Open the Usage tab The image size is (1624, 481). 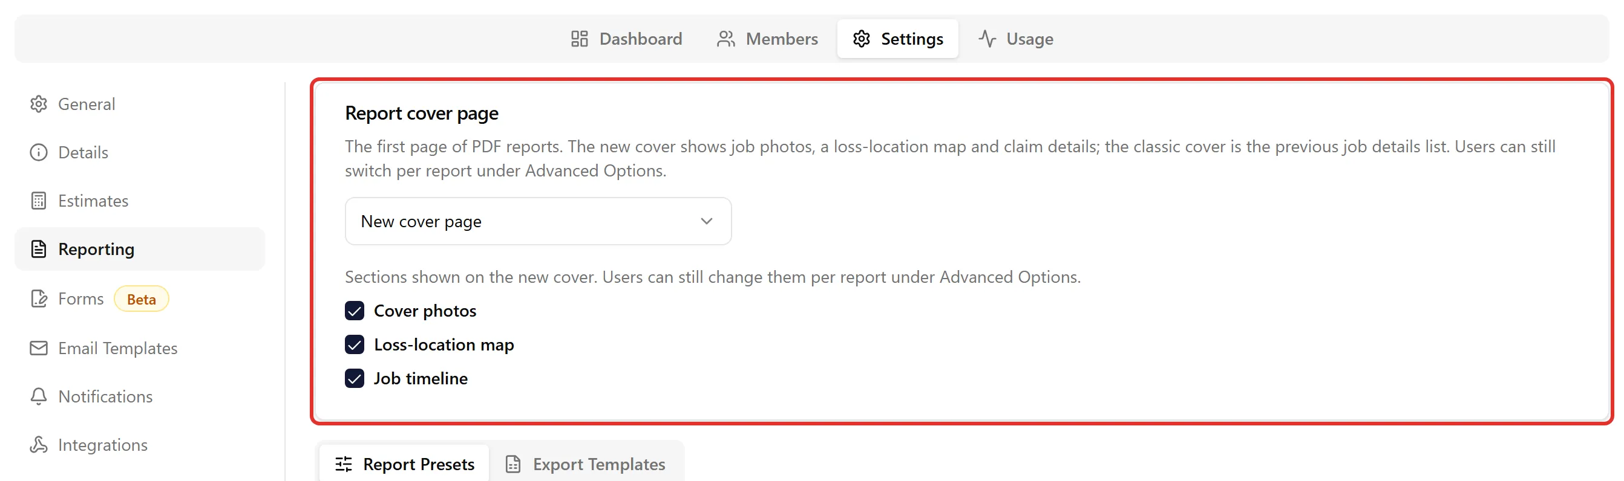[x=1015, y=39]
